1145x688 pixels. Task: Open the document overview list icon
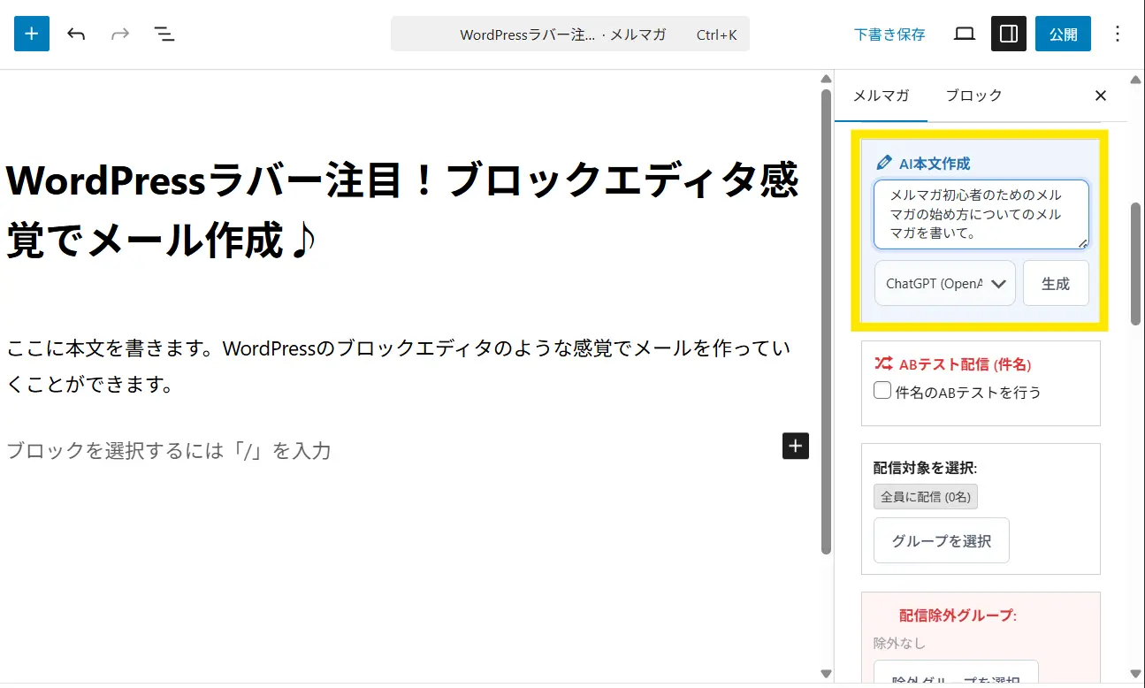click(164, 34)
